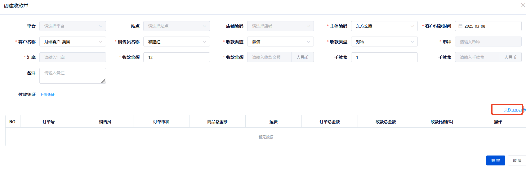The width and height of the screenshot is (526, 171).
Task: Click calendar icon in 客户付款时间 field
Action: pyautogui.click(x=460, y=26)
